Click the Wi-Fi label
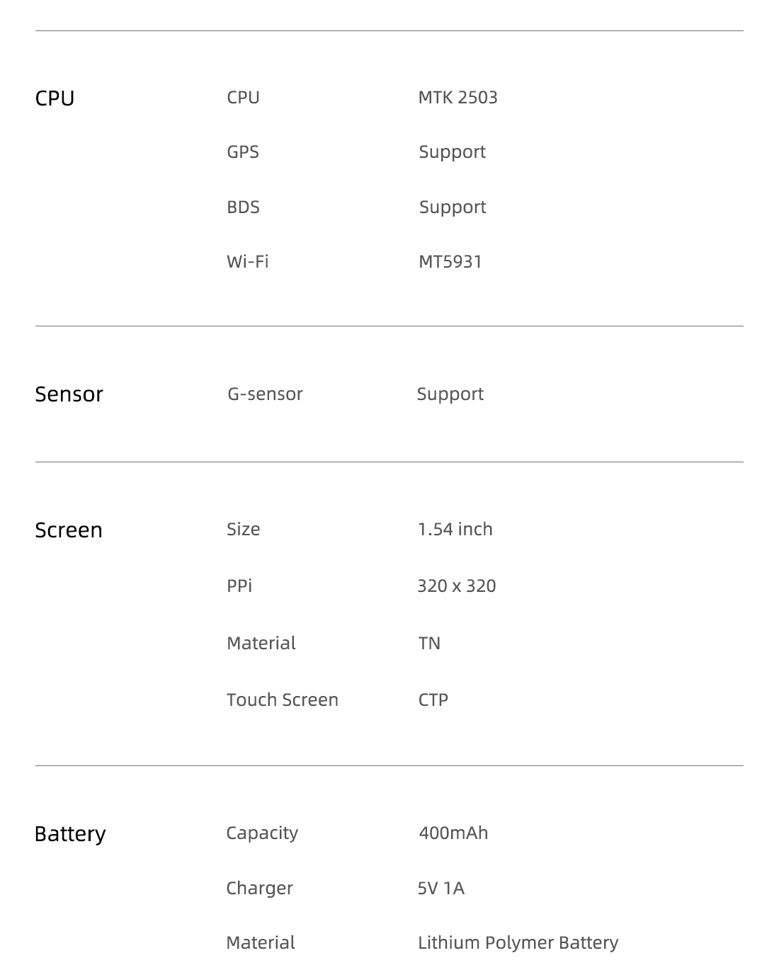 tap(248, 261)
